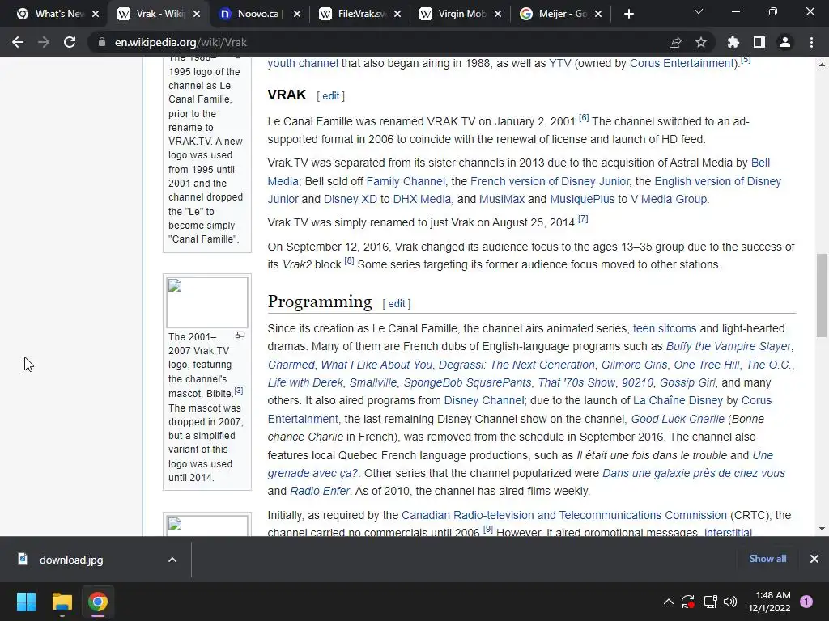Open the clock and date panel

[x=769, y=602]
